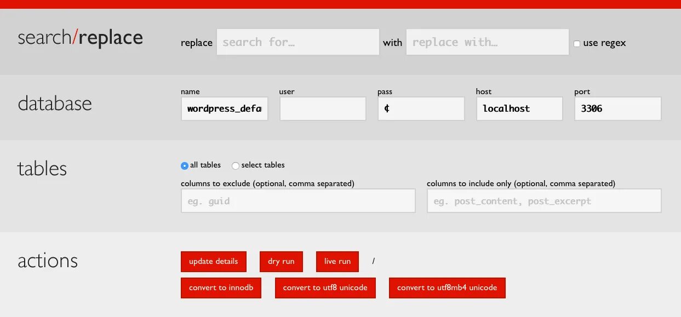
Task: Click 'convert to utf8mb4 unicode' button
Action: (x=447, y=288)
